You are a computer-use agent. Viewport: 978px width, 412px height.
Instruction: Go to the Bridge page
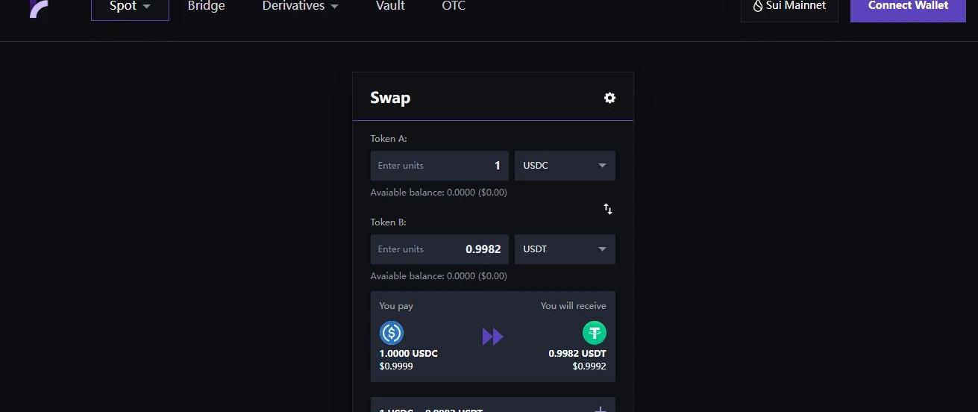pyautogui.click(x=206, y=7)
